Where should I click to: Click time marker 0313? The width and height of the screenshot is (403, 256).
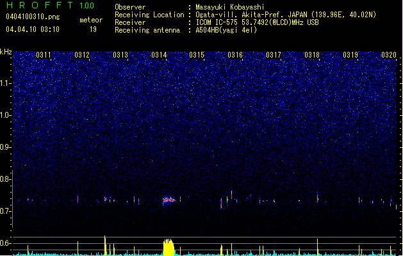pyautogui.click(x=120, y=55)
